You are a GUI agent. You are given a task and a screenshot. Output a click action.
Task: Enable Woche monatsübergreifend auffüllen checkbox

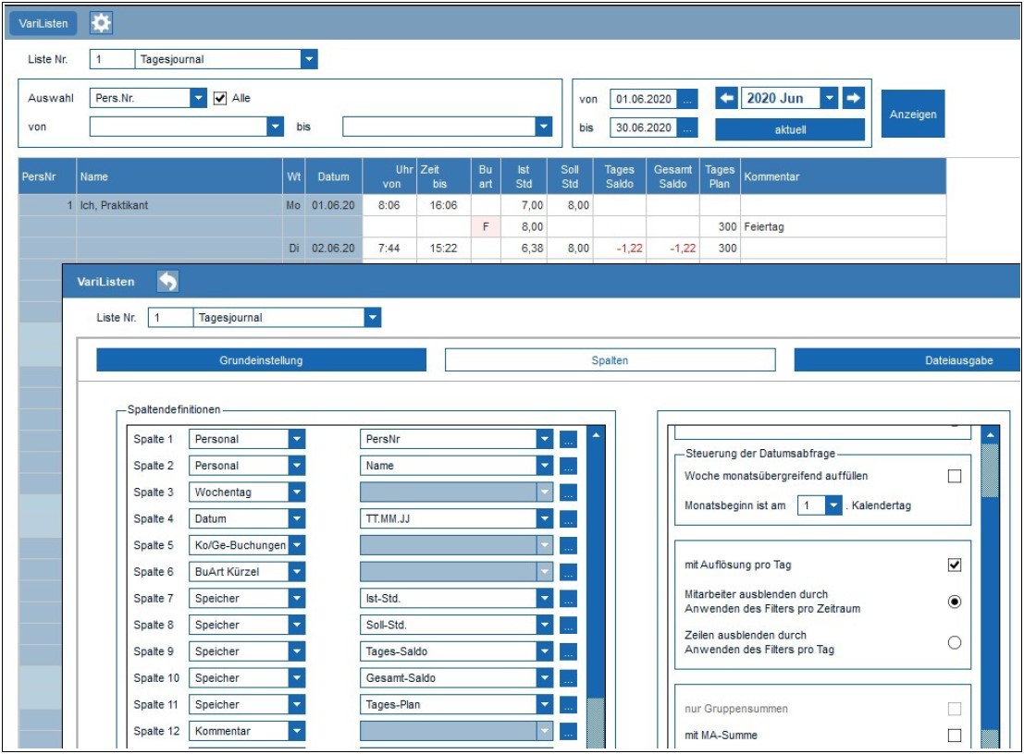point(955,476)
